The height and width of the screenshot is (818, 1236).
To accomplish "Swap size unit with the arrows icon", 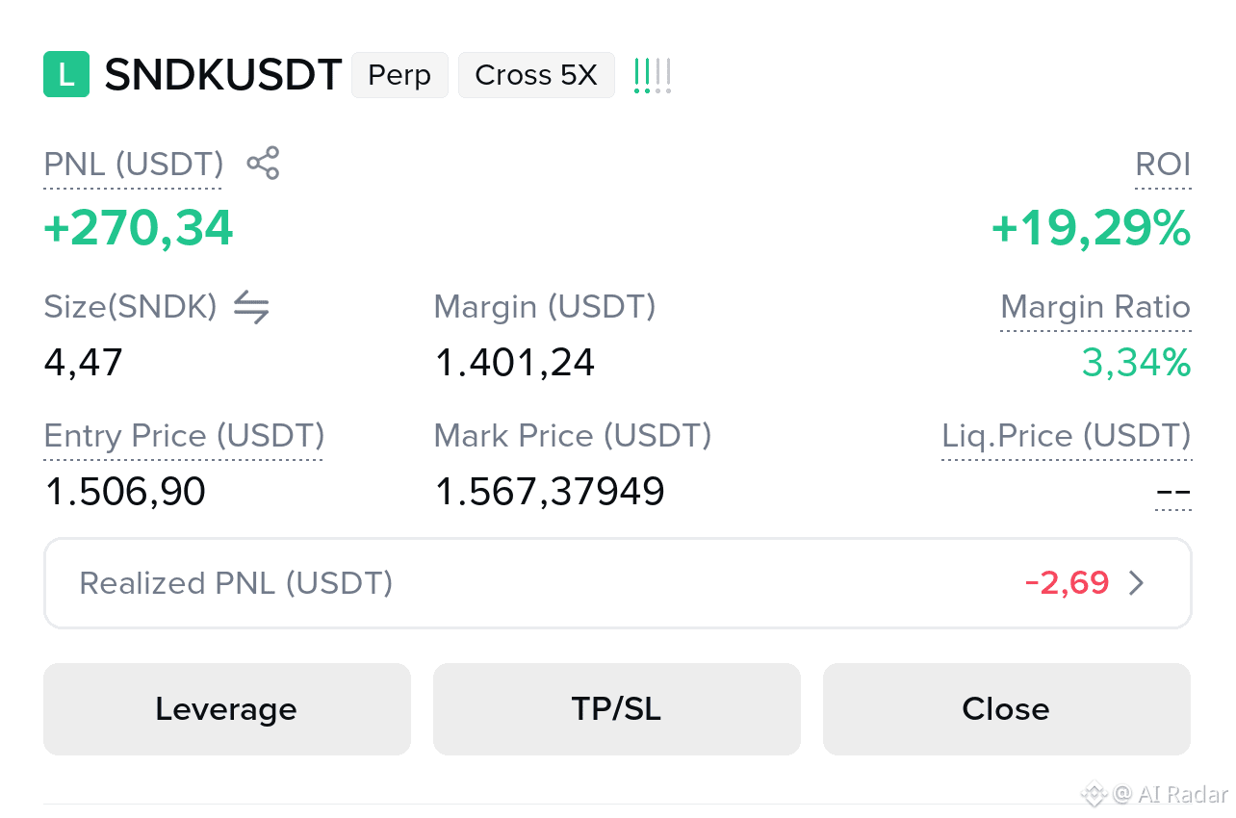I will [x=251, y=307].
